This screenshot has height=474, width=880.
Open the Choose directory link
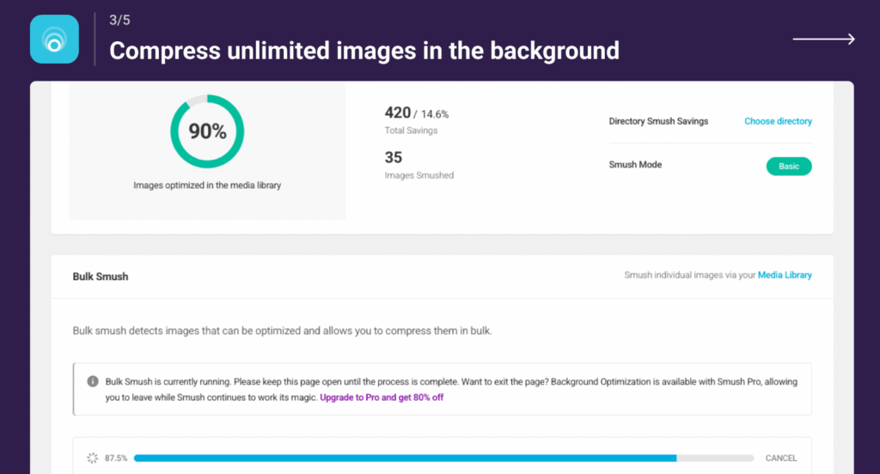coord(778,121)
